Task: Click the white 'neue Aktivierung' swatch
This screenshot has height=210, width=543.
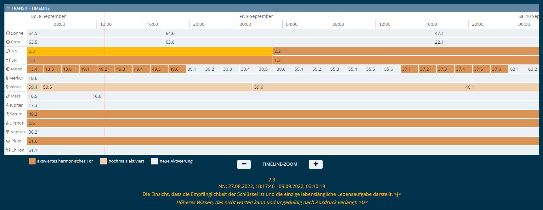Action: click(154, 161)
